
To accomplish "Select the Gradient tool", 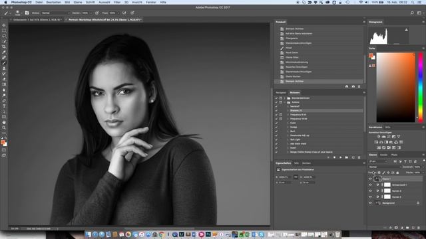I will pyautogui.click(x=4, y=84).
